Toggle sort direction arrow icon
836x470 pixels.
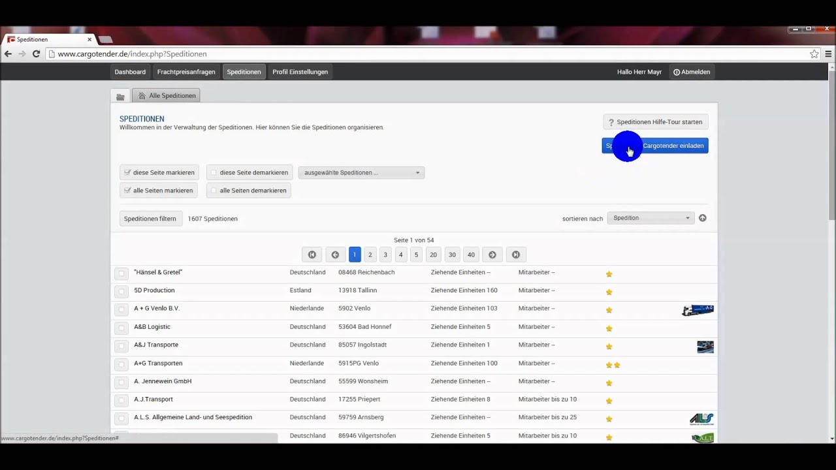[x=703, y=218]
